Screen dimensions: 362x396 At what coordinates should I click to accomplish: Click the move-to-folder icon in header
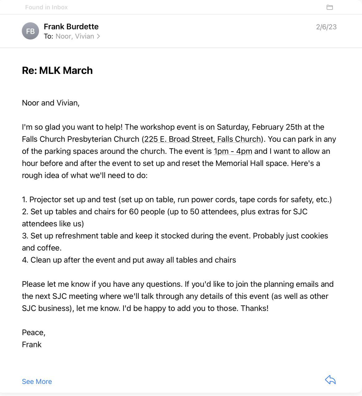(330, 7)
